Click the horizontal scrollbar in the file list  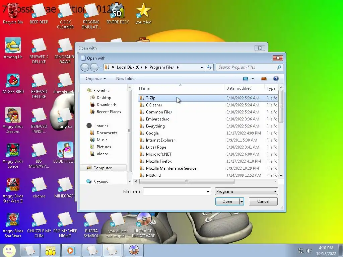[187, 181]
